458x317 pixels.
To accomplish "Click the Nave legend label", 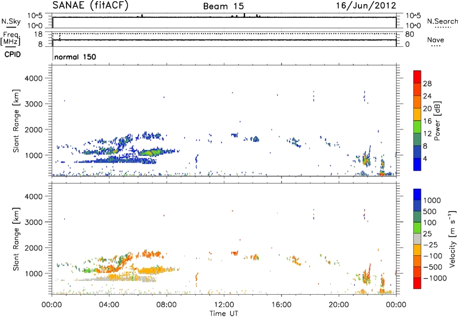I will pos(436,39).
